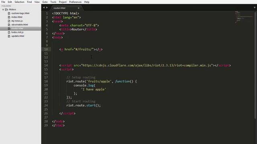257x144 pixels.
Task: Click the Router title text
Action: [77, 29]
